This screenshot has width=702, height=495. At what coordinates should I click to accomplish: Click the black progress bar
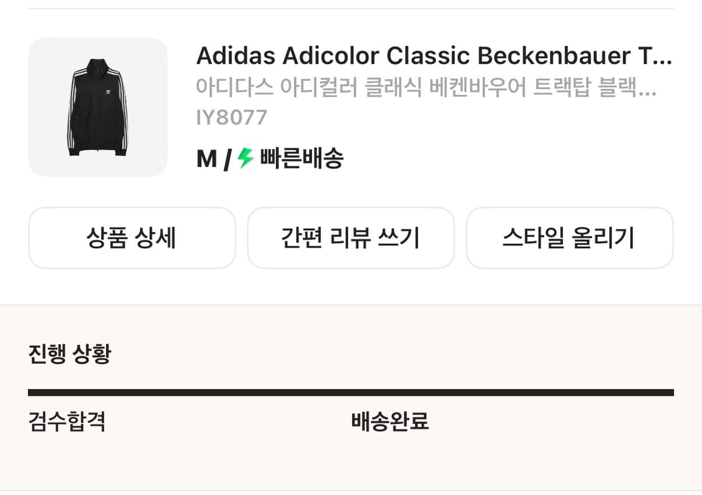click(351, 392)
